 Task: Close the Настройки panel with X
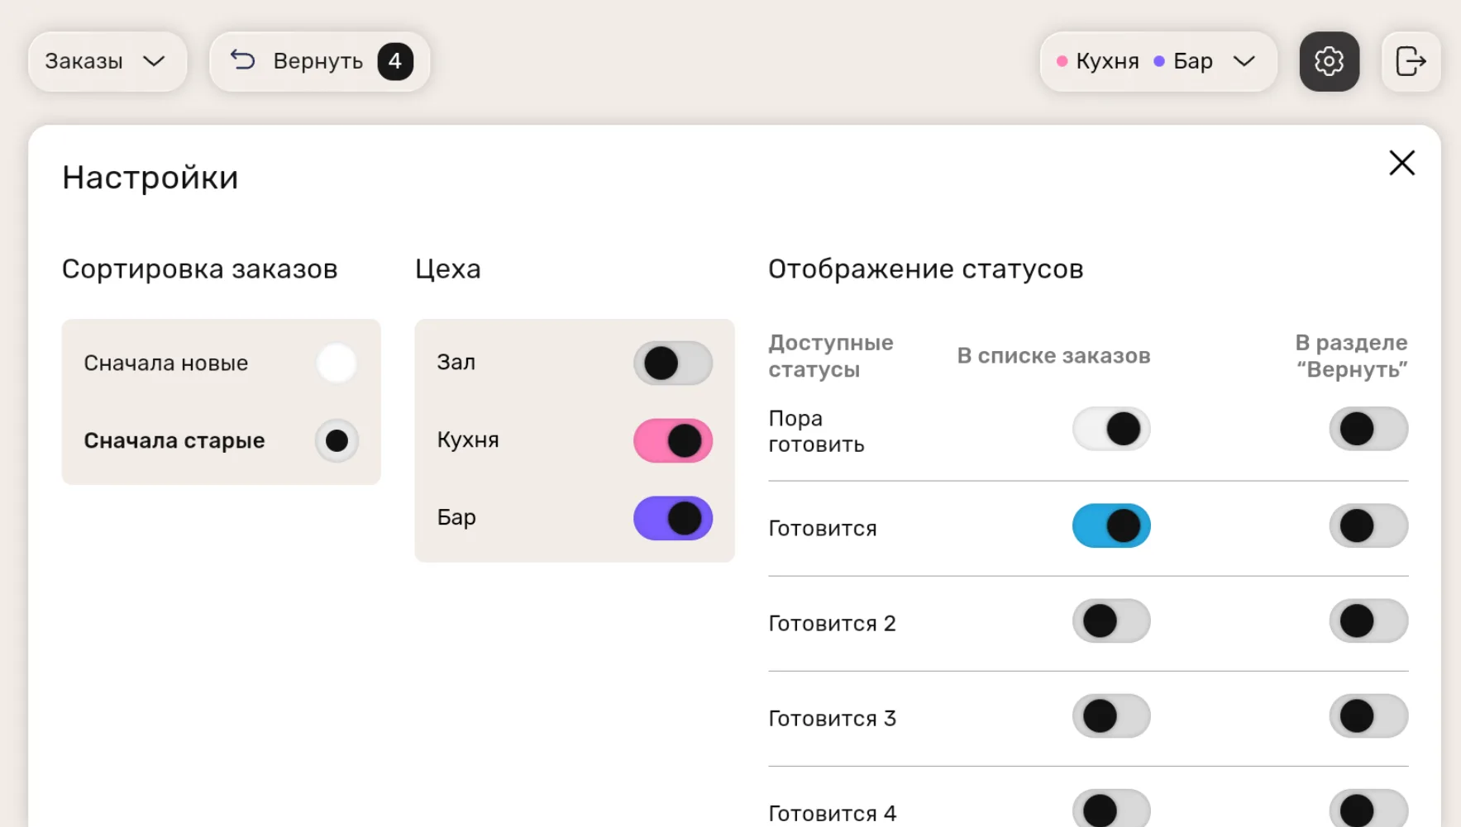point(1401,163)
